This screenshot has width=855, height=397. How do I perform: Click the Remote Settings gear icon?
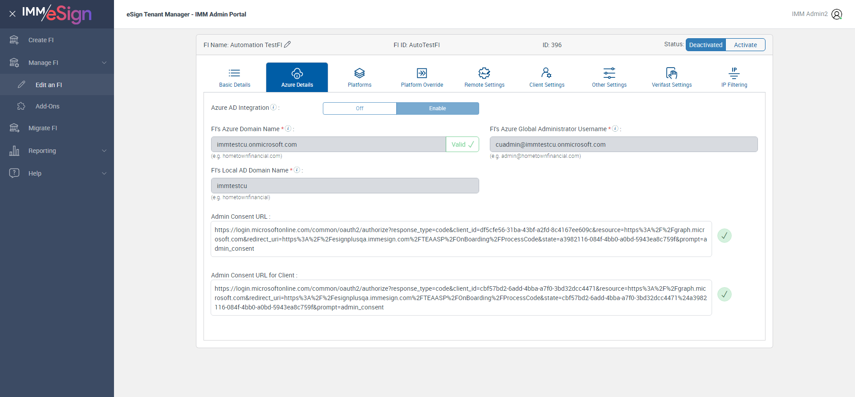(x=484, y=73)
